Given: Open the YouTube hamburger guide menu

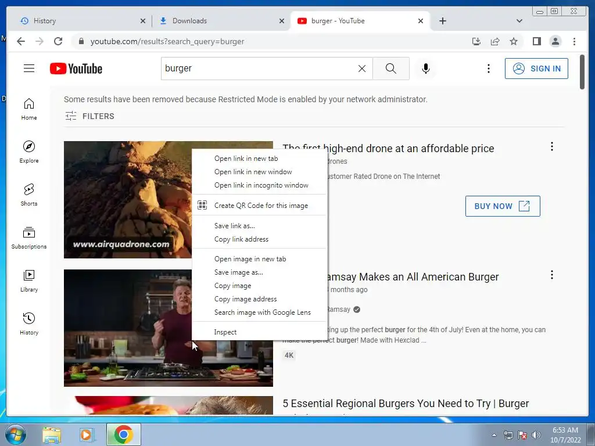Looking at the screenshot, I should (x=29, y=69).
